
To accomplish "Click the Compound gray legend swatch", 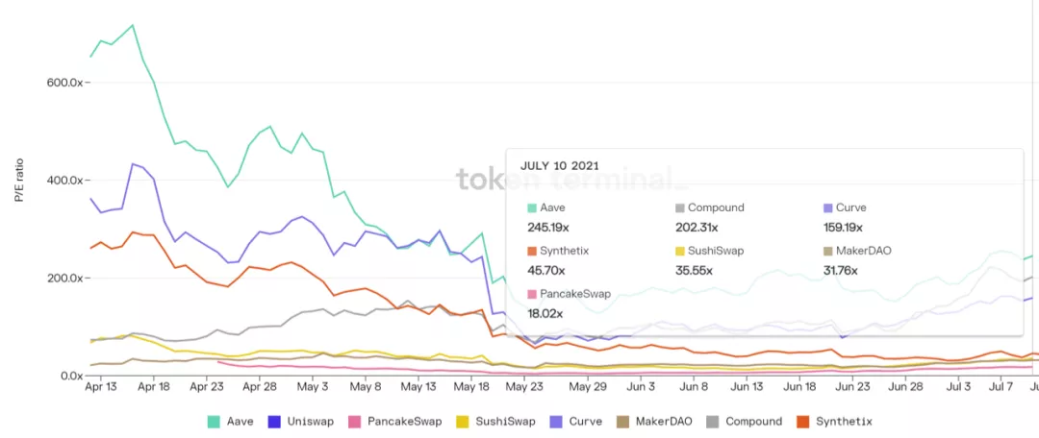I will click(x=713, y=421).
